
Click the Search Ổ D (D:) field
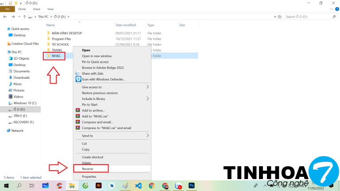click(x=310, y=17)
